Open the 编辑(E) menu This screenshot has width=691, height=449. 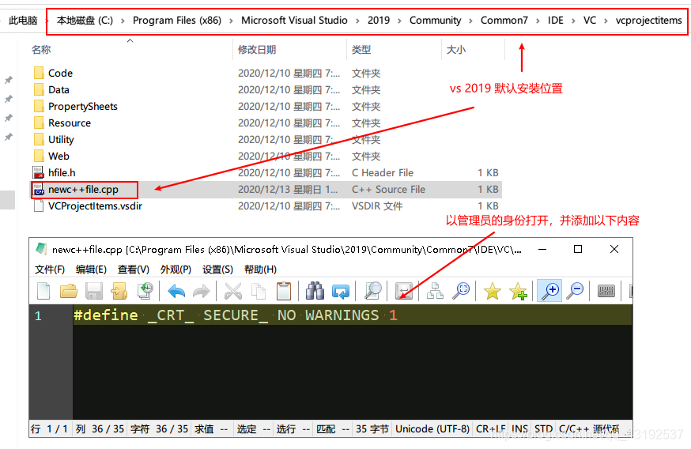point(91,270)
